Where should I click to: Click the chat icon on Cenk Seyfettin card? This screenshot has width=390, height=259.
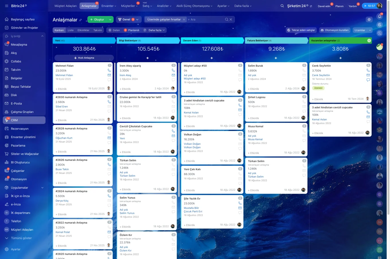pos(368,80)
